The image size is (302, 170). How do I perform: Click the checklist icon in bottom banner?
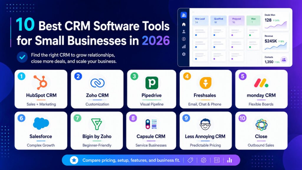pyautogui.click(x=217, y=160)
